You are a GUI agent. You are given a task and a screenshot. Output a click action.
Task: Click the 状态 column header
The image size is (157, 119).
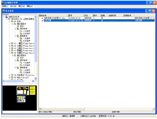[x=88, y=15]
